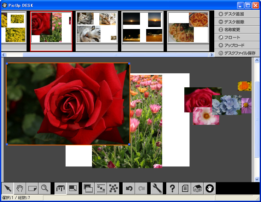This screenshot has width=261, height=202.
Task: Open help with the question mark icon
Action: click(173, 188)
